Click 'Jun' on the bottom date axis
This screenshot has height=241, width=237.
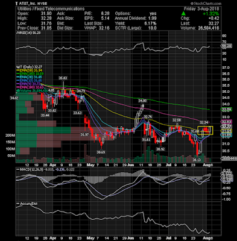(130, 238)
